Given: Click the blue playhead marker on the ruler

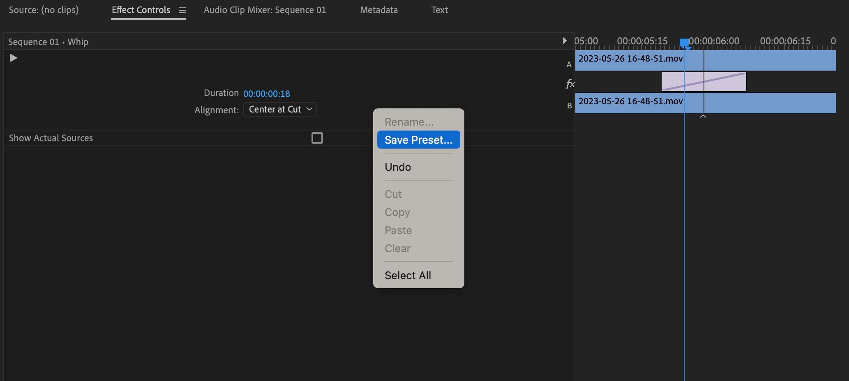Looking at the screenshot, I should tap(685, 44).
